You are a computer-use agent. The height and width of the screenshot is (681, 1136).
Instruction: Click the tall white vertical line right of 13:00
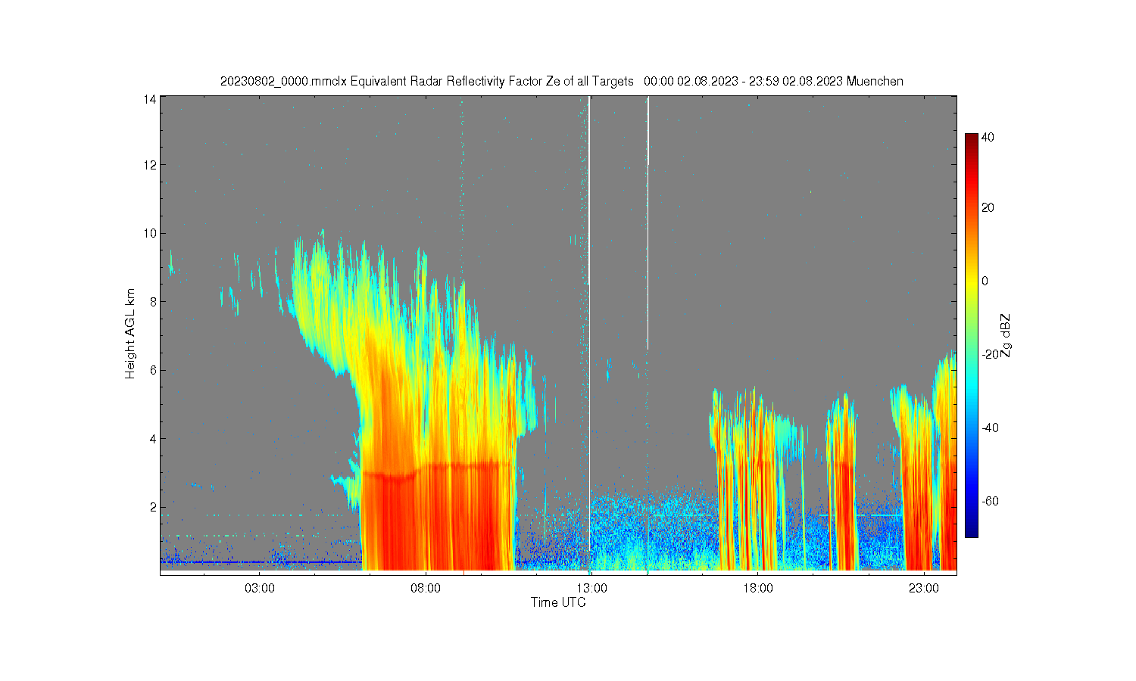point(648,223)
